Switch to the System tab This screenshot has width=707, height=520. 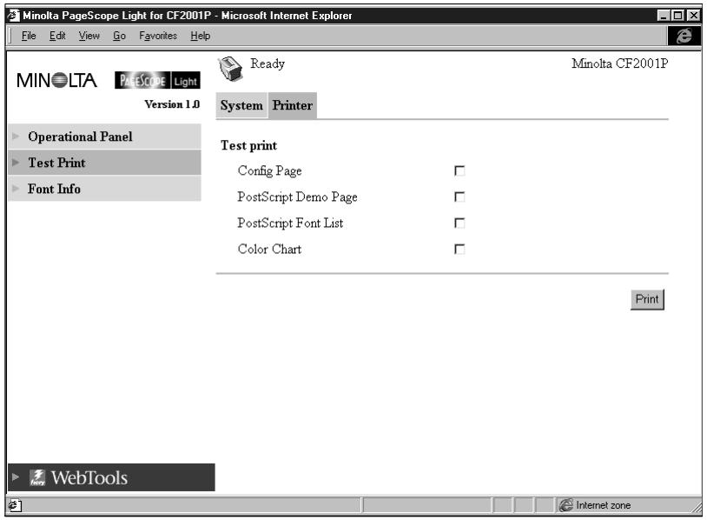click(241, 105)
